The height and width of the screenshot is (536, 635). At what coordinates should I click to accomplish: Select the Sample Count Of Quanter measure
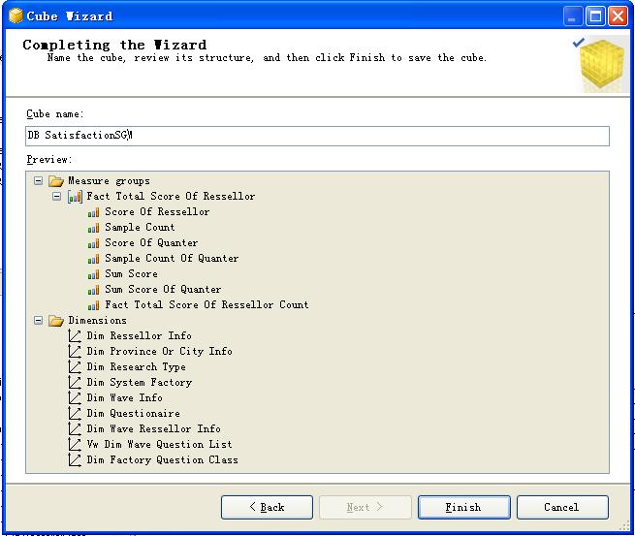click(x=172, y=258)
